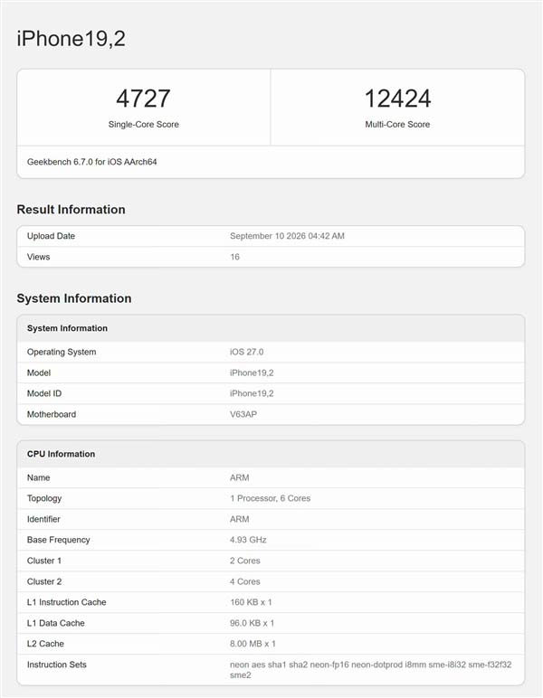
Task: Select the Operating System value iOS 27.0
Action: click(x=246, y=352)
